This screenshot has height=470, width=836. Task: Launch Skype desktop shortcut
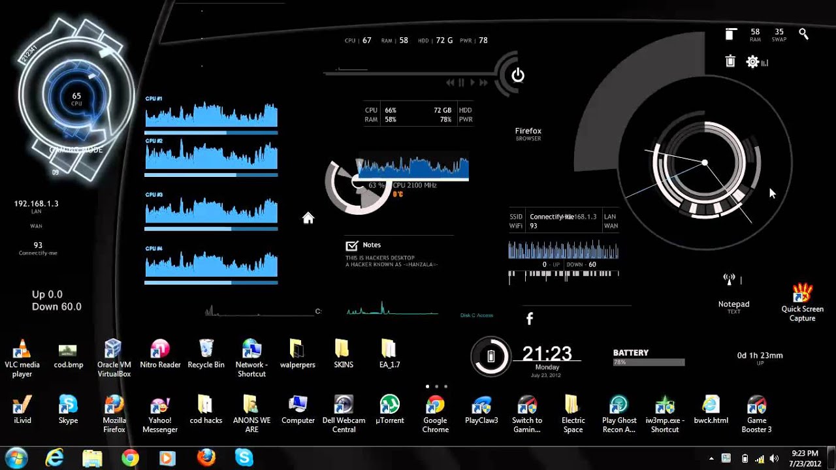[68, 410]
